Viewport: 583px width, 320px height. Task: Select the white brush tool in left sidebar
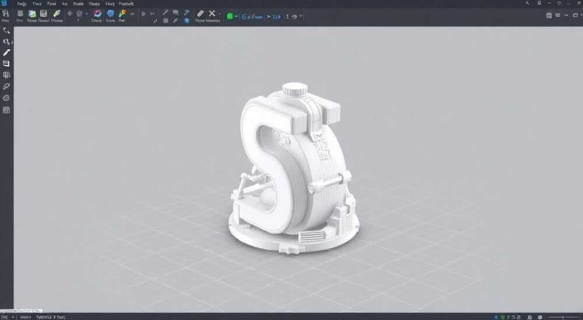point(6,53)
